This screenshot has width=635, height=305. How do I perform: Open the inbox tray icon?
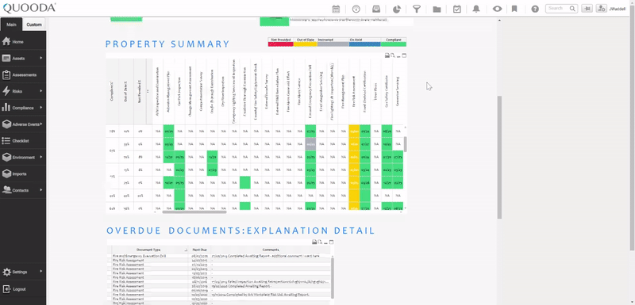coord(376,9)
